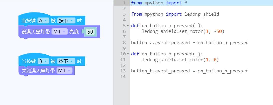
Task: Click line number 1 in the gutter
Action: [x=124, y=3]
